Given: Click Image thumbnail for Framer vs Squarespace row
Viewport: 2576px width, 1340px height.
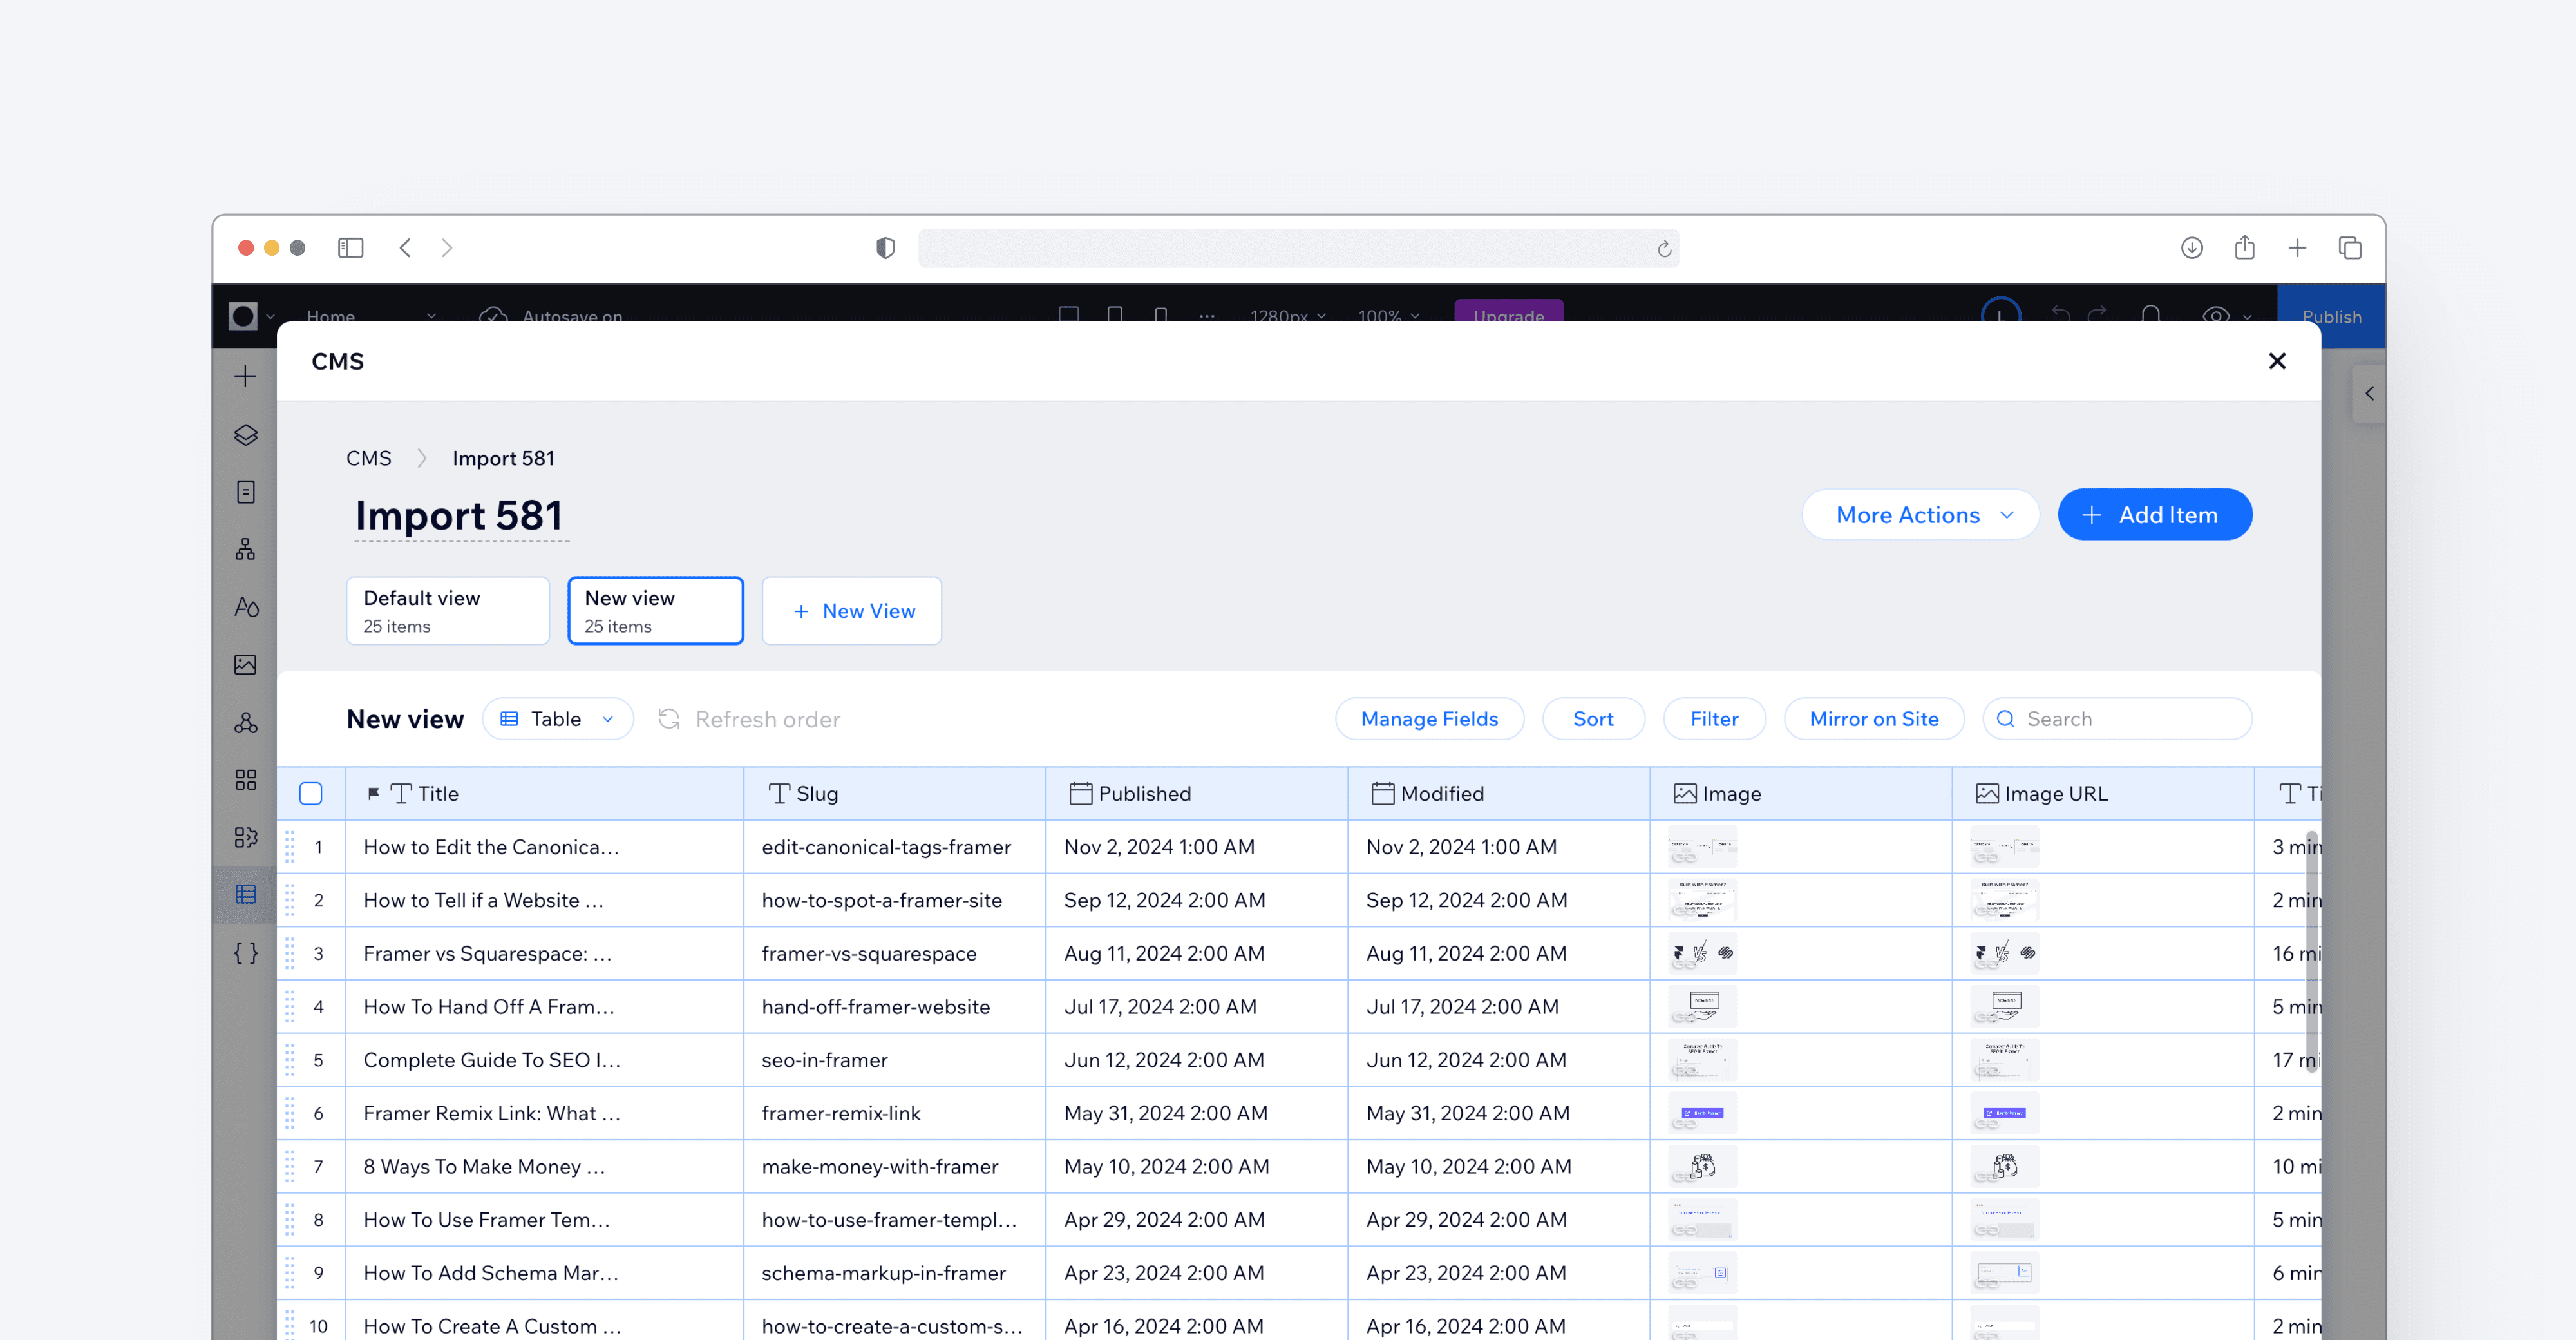Looking at the screenshot, I should coord(1703,953).
